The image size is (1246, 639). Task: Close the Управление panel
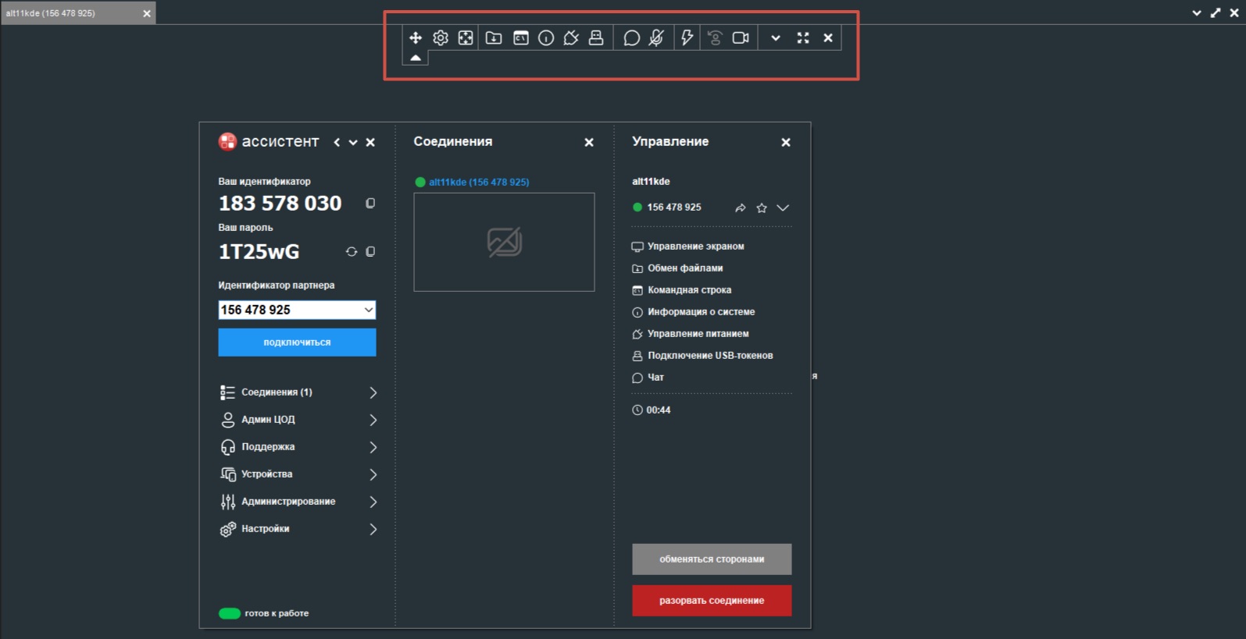pyautogui.click(x=786, y=142)
